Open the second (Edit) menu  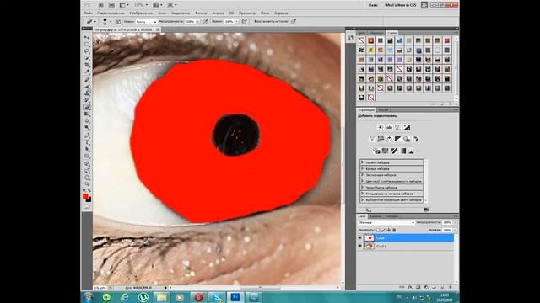pyautogui.click(x=111, y=13)
